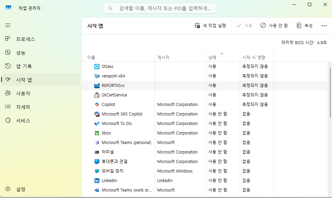Select the Microsoft Teams (personal) icon
332x198 pixels.
click(97, 143)
